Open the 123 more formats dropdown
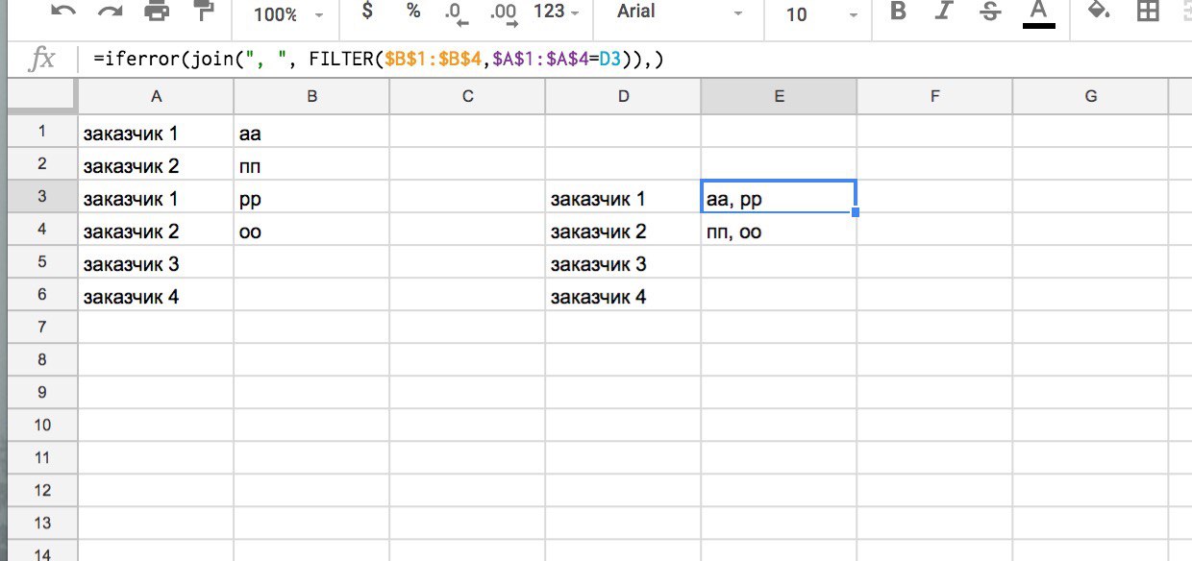1192x561 pixels. coord(557,12)
